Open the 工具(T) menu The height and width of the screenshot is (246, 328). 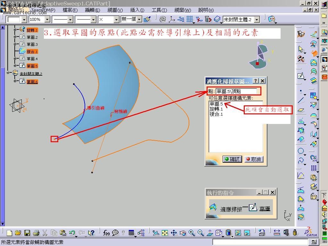click(x=160, y=10)
